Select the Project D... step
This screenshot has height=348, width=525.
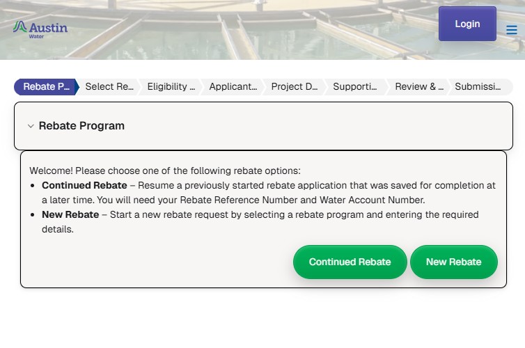(295, 87)
